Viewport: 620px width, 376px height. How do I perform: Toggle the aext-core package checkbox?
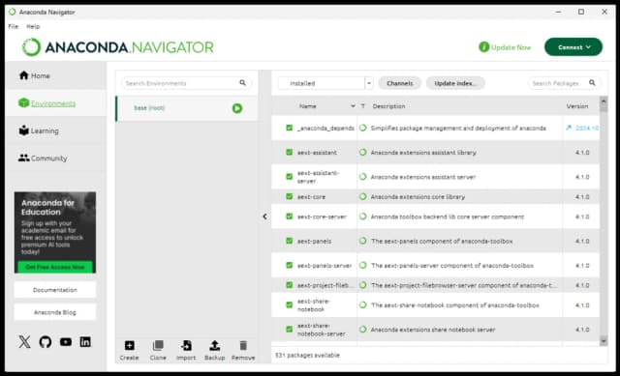click(290, 196)
